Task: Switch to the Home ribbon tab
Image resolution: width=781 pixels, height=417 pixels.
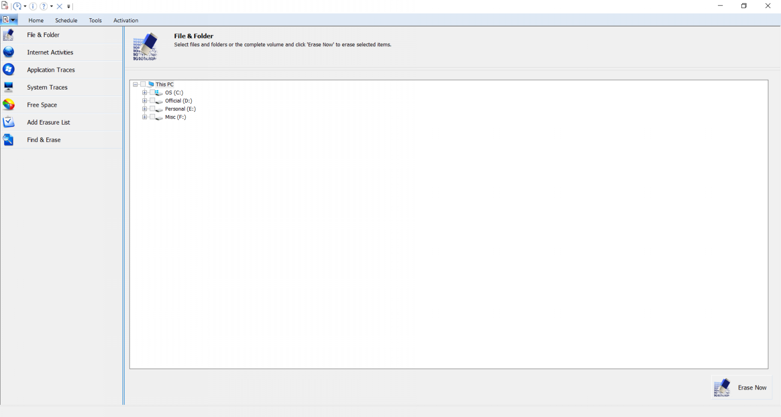Action: (x=36, y=20)
